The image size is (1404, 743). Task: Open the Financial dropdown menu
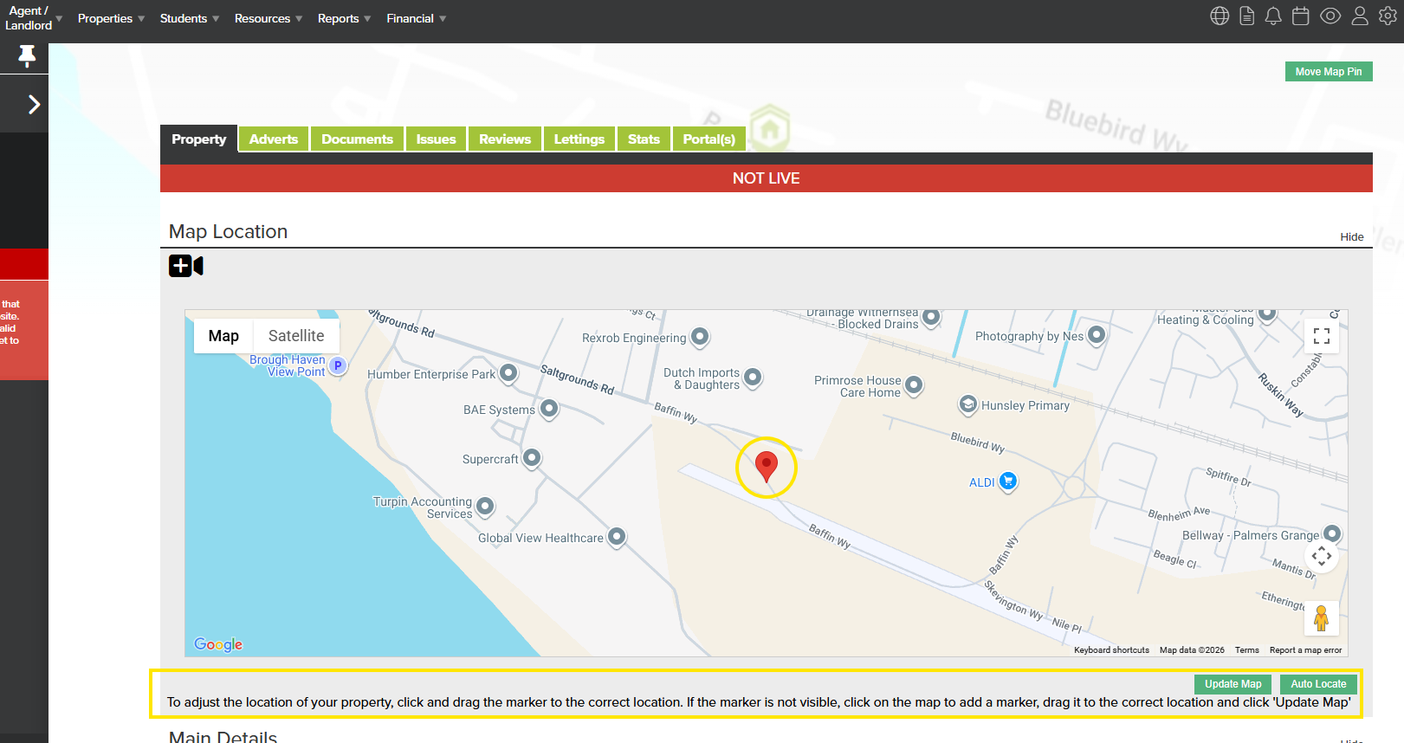[416, 18]
